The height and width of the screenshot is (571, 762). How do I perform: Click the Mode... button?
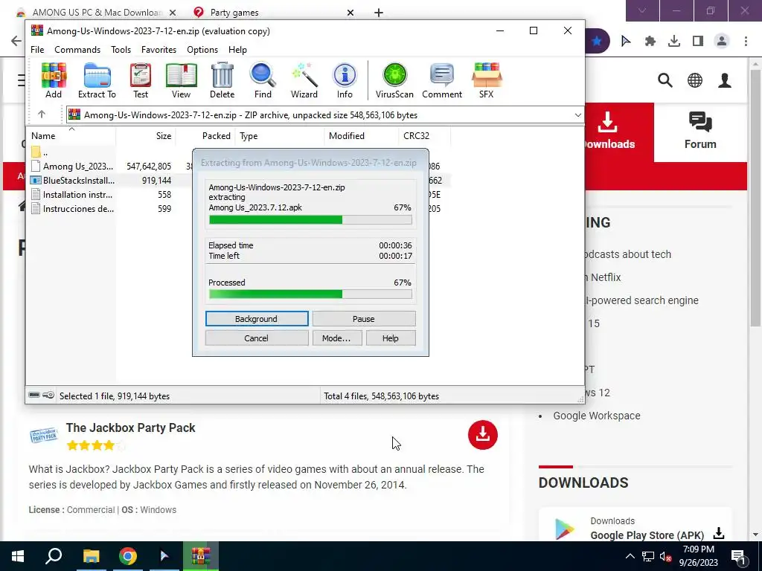[x=336, y=338]
